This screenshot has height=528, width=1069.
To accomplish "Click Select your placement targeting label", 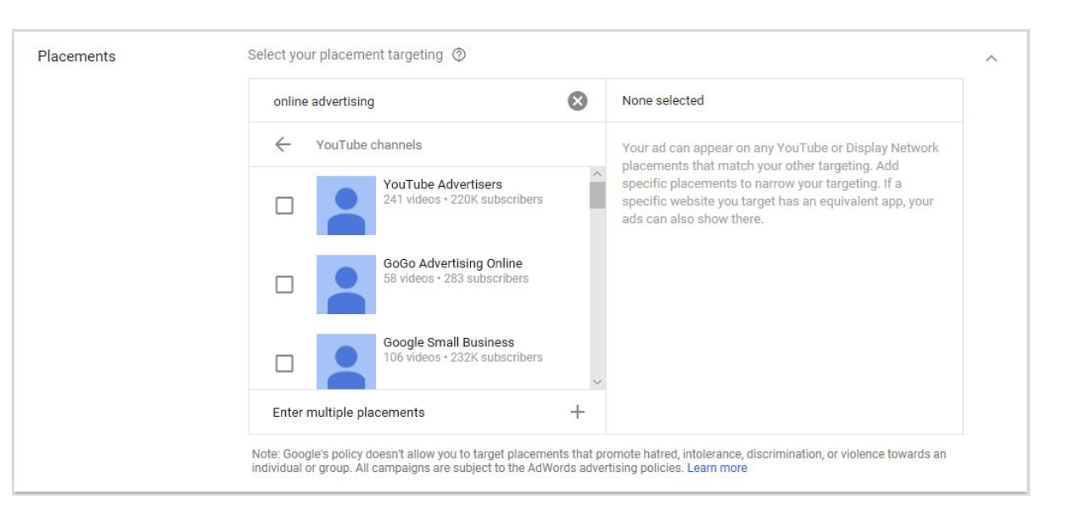I will point(345,55).
